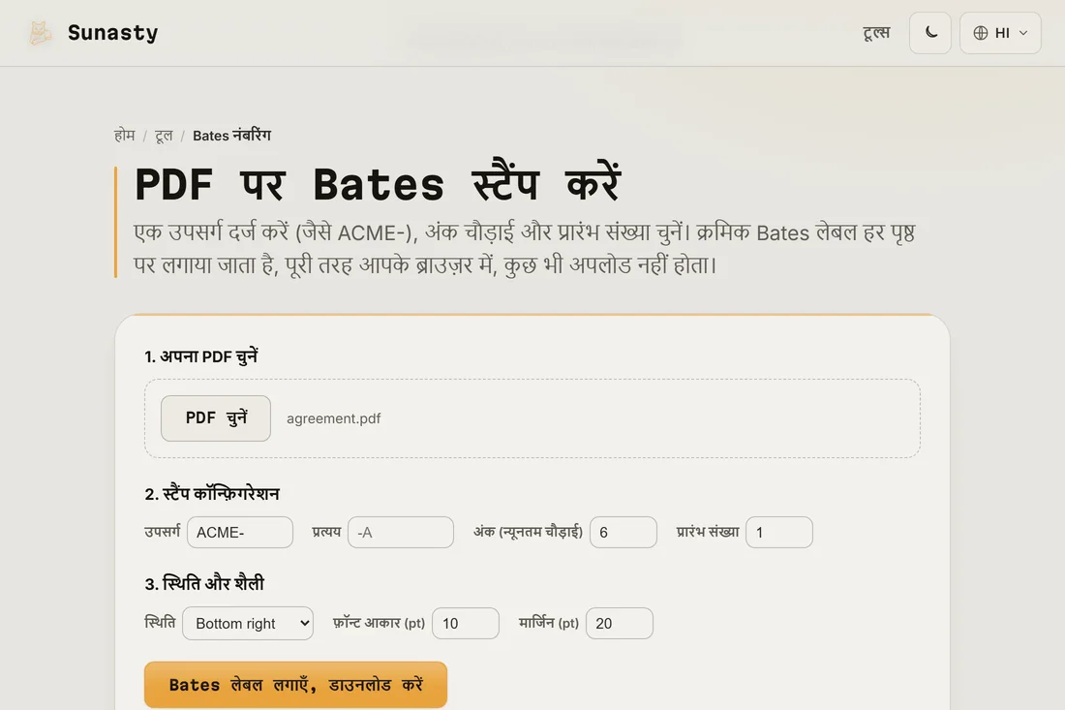Image resolution: width=1065 pixels, height=710 pixels.
Task: Open the HI language selector dropdown
Action: click(x=1000, y=33)
